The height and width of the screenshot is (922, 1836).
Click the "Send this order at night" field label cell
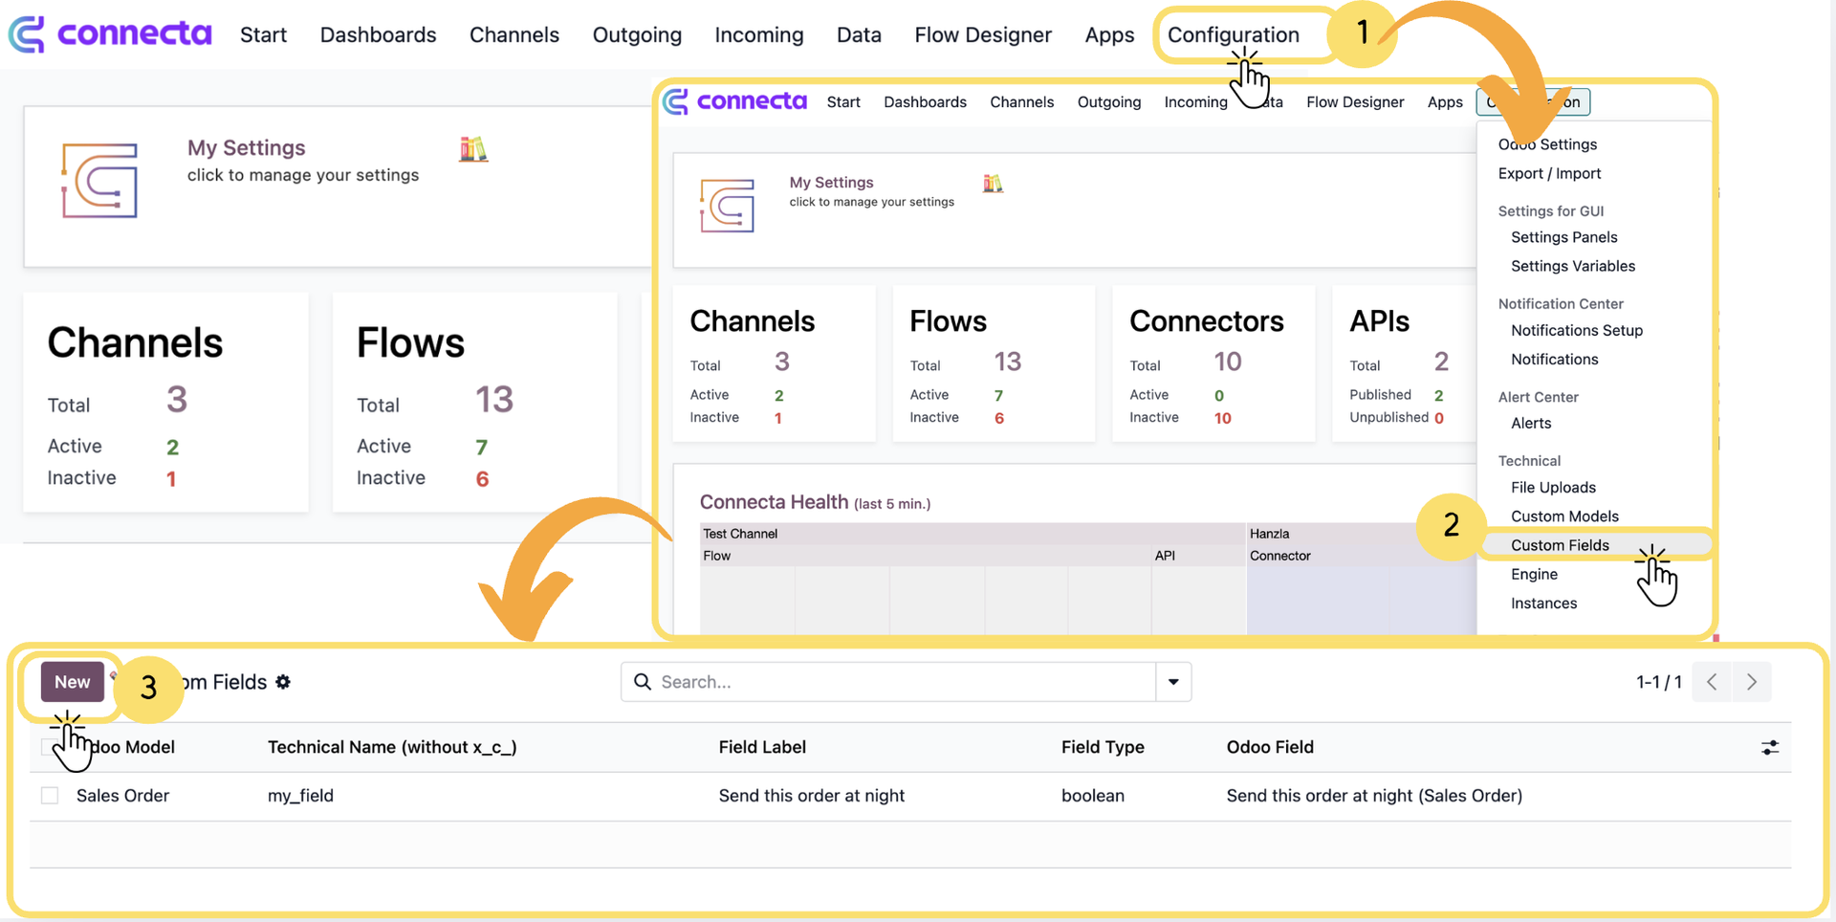click(811, 796)
